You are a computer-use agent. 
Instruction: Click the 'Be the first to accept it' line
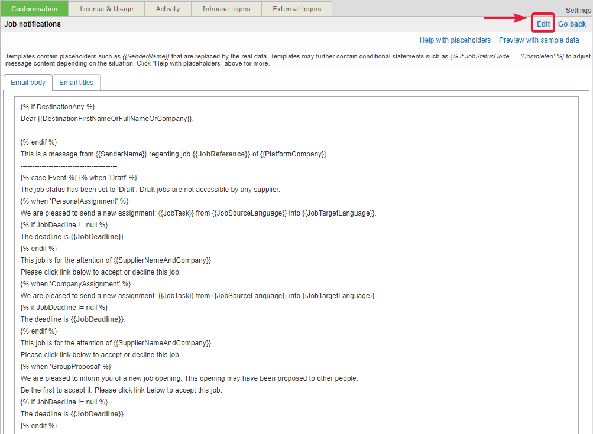(x=121, y=390)
